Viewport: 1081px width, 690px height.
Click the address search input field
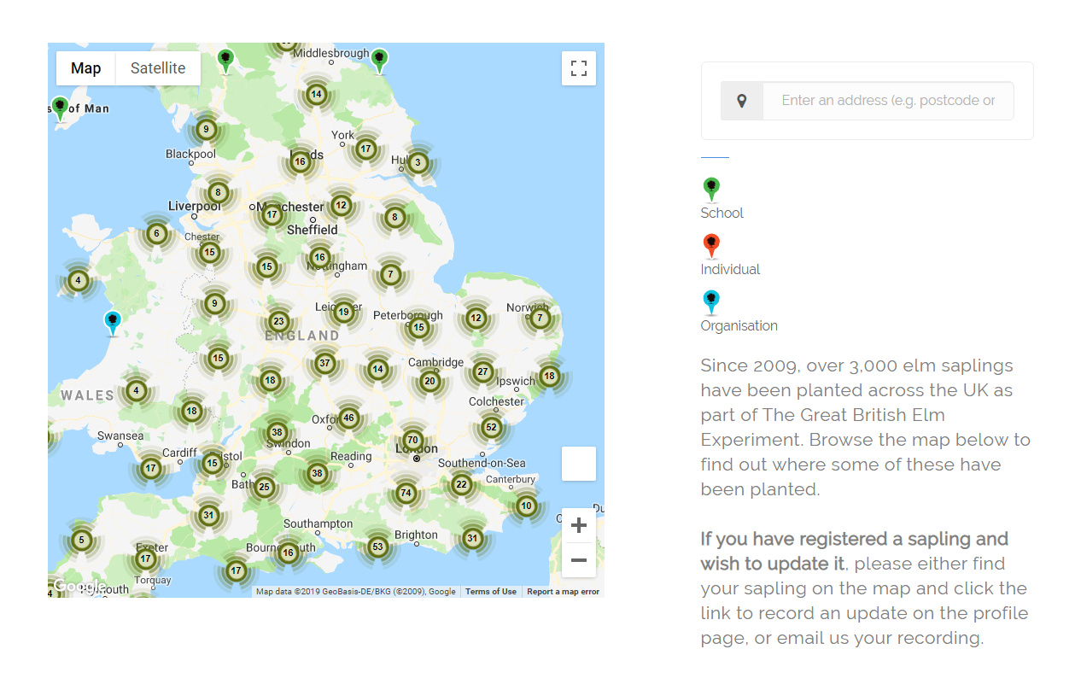coord(888,100)
